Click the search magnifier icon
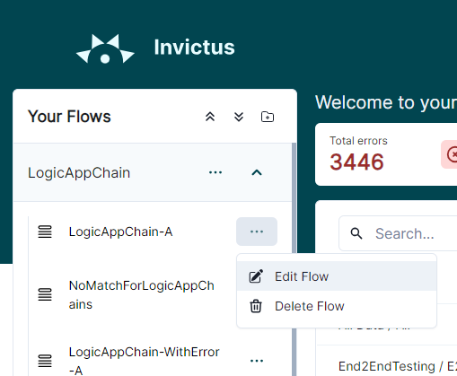457x376 pixels. pyautogui.click(x=356, y=233)
